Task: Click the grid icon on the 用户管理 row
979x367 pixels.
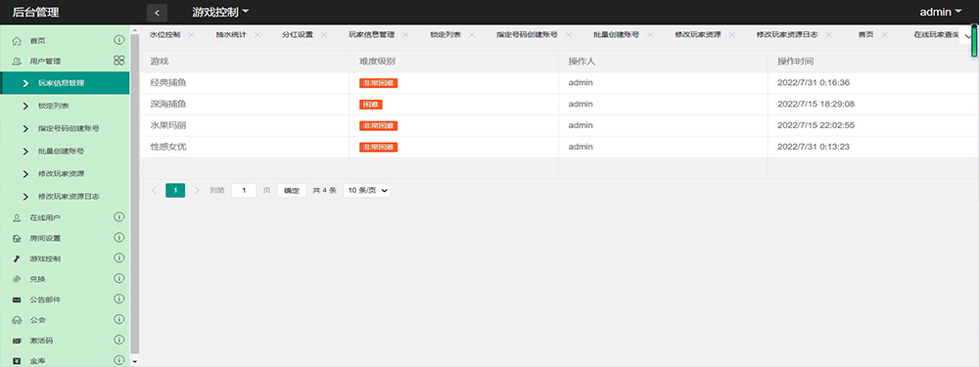Action: coord(118,60)
